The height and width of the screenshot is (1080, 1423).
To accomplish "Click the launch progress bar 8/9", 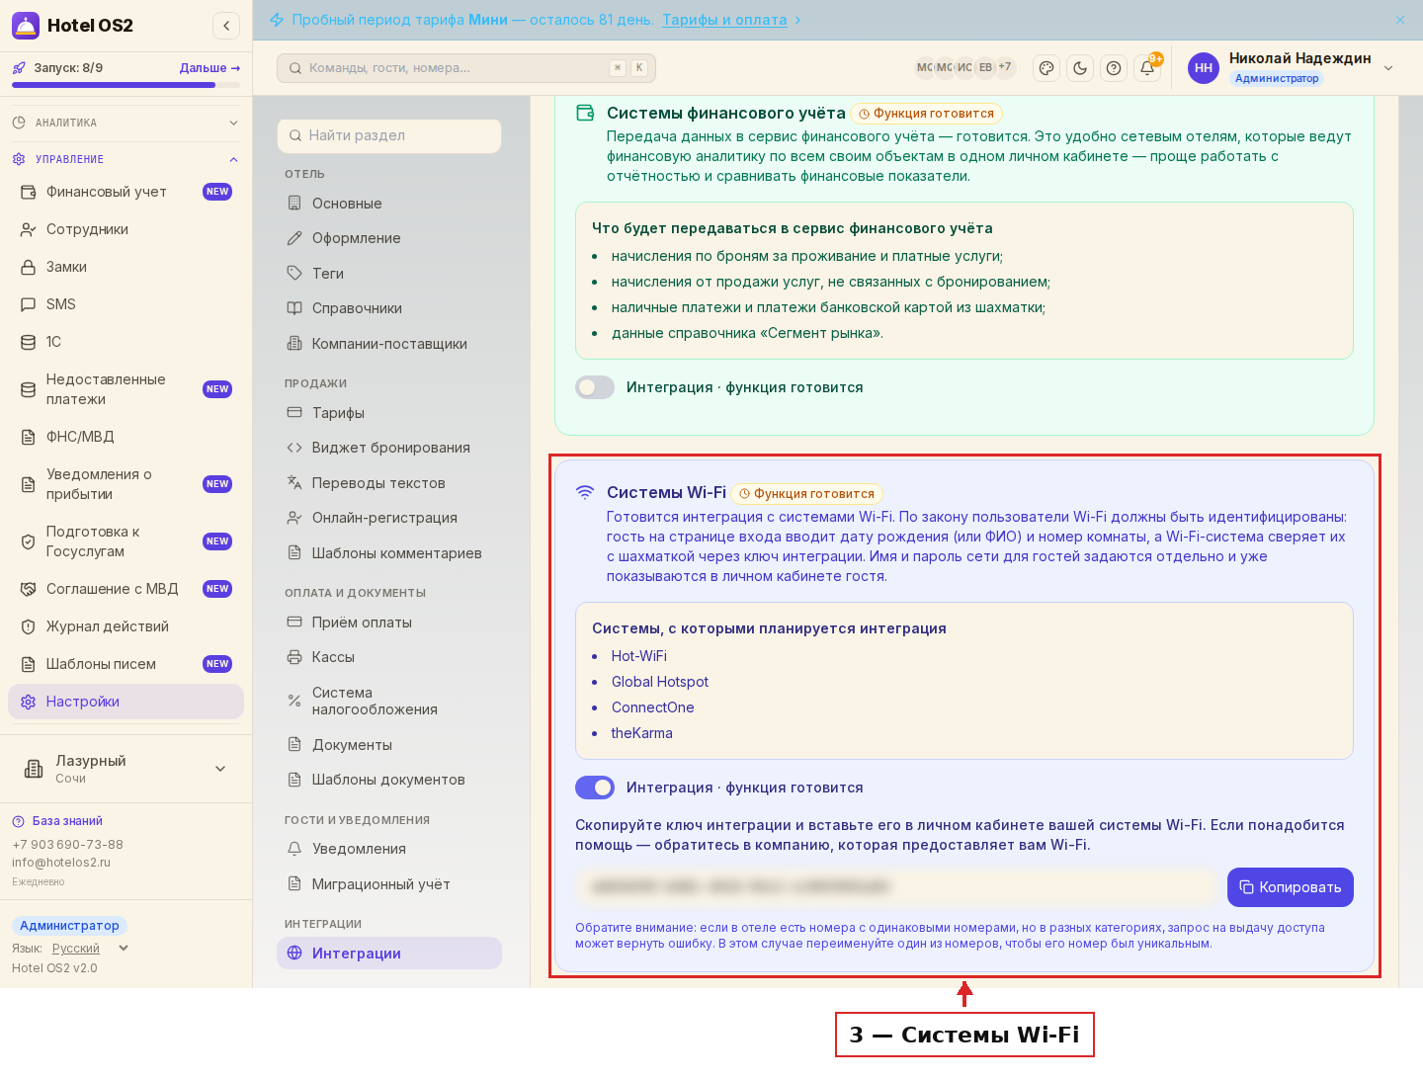I will tap(126, 85).
